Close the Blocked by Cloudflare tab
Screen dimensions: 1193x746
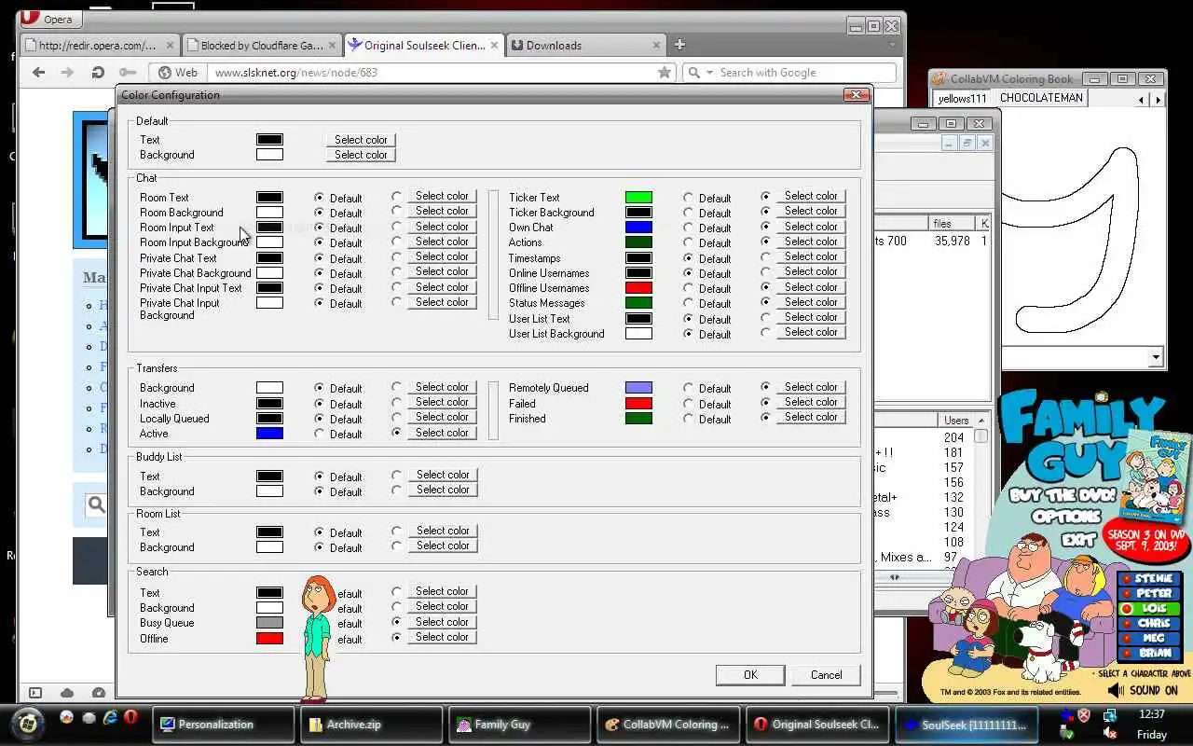pos(333,45)
